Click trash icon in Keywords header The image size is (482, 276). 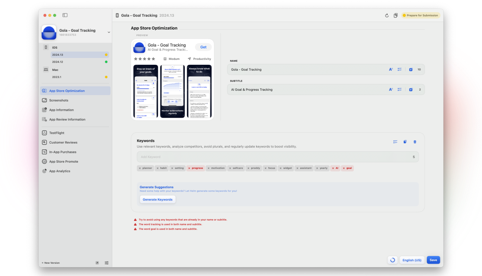pyautogui.click(x=415, y=142)
